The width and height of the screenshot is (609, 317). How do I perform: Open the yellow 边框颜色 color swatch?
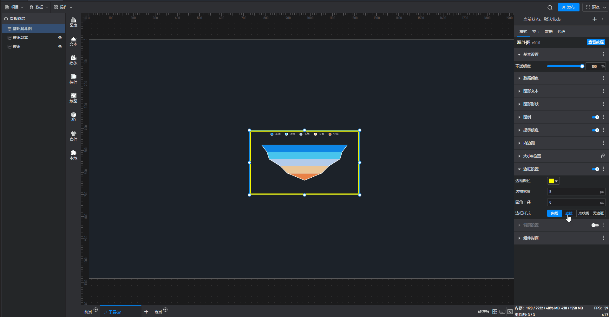click(553, 181)
